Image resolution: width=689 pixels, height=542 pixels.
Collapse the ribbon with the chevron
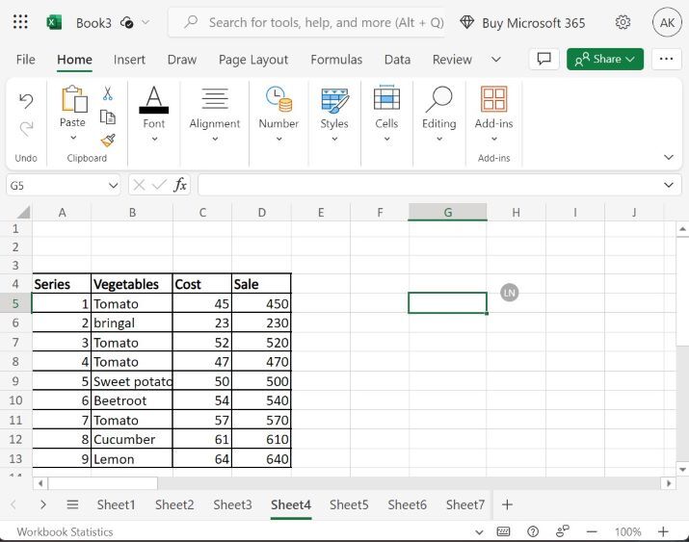pos(669,157)
